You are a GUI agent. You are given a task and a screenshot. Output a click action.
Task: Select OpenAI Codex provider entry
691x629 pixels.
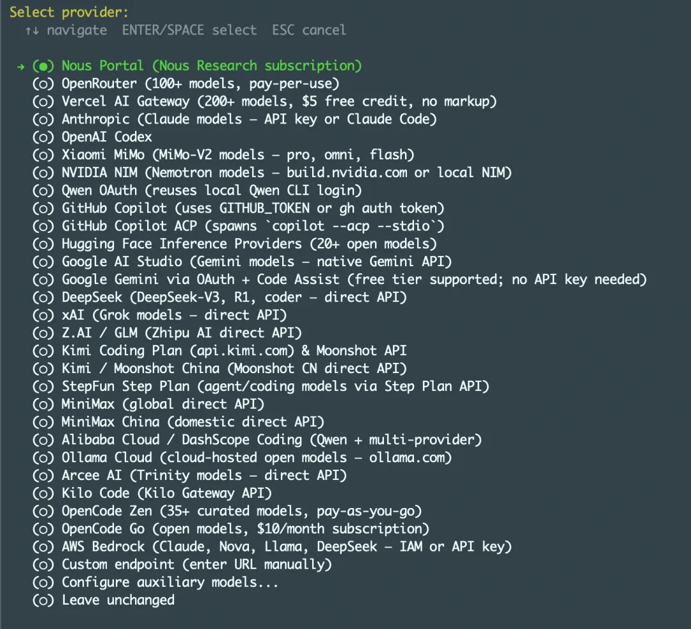pyautogui.click(x=107, y=137)
